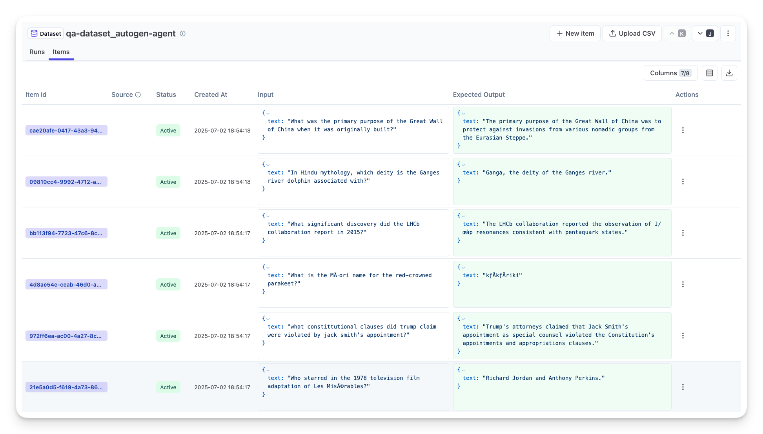Click the row height layout icon
This screenshot has width=763, height=434.
click(709, 73)
